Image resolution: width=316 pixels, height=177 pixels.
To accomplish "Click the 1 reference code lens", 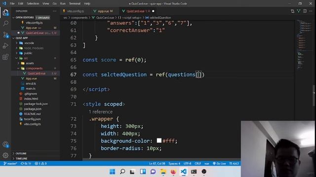I will (x=101, y=112).
